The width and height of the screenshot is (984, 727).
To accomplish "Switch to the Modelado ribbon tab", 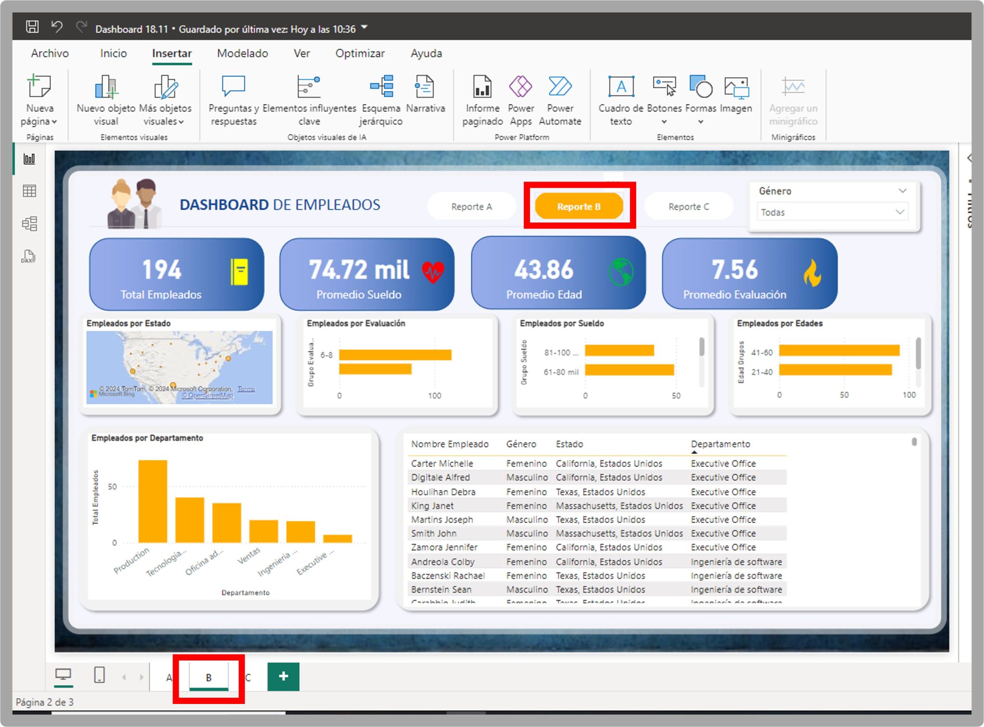I will pos(242,53).
